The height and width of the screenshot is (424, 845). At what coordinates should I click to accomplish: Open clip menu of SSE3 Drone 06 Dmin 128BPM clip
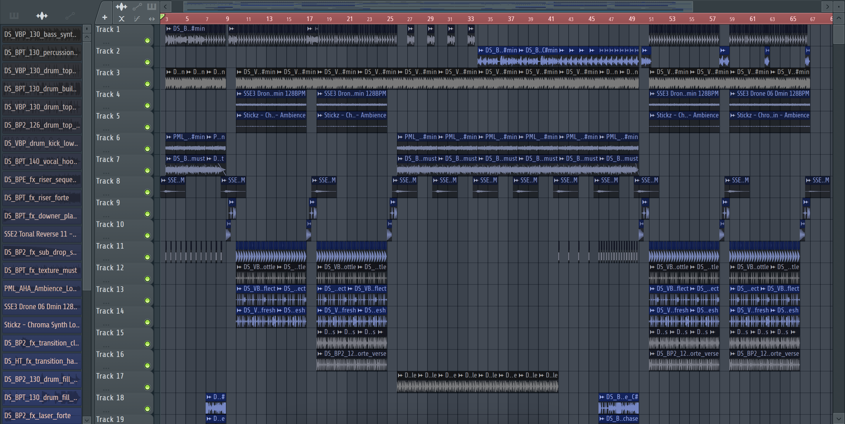pyautogui.click(x=733, y=94)
